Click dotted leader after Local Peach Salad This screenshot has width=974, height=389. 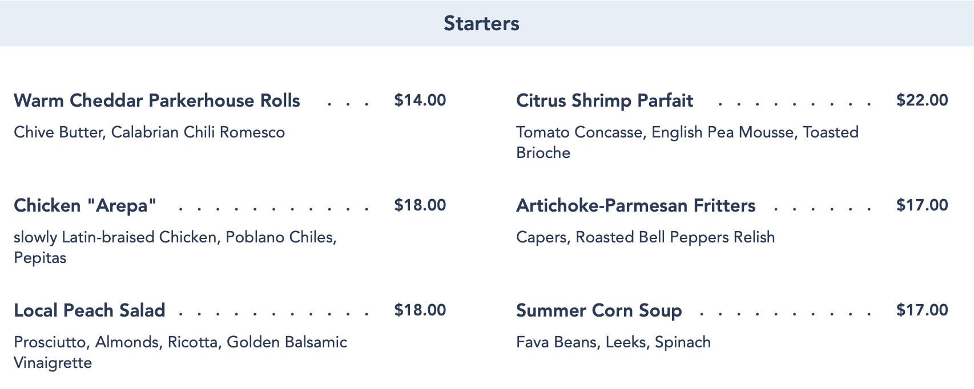(274, 313)
